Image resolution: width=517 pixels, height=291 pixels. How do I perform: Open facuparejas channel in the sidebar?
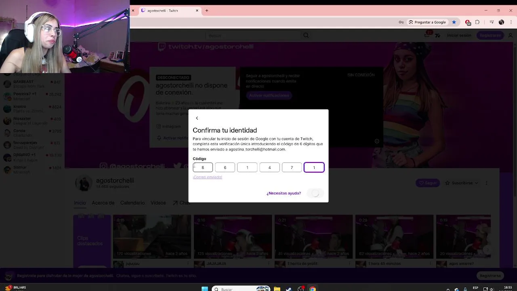(x=32, y=145)
